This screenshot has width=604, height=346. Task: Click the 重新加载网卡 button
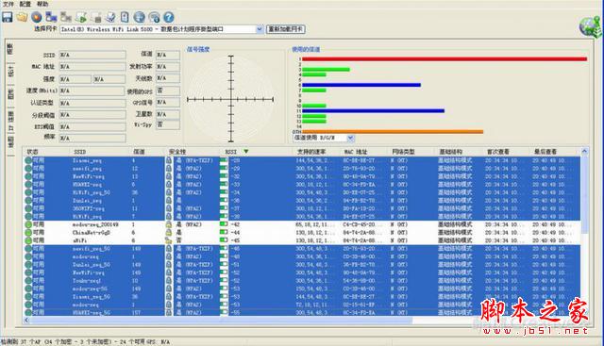click(x=286, y=29)
